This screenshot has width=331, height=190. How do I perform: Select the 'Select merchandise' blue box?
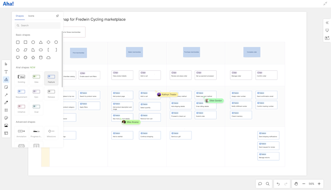coord(135,52)
